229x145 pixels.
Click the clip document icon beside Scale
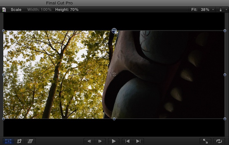(x=4, y=10)
